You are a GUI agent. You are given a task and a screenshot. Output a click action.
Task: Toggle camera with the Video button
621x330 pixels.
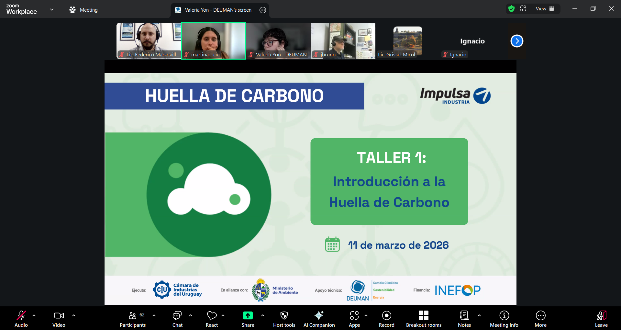(59, 319)
